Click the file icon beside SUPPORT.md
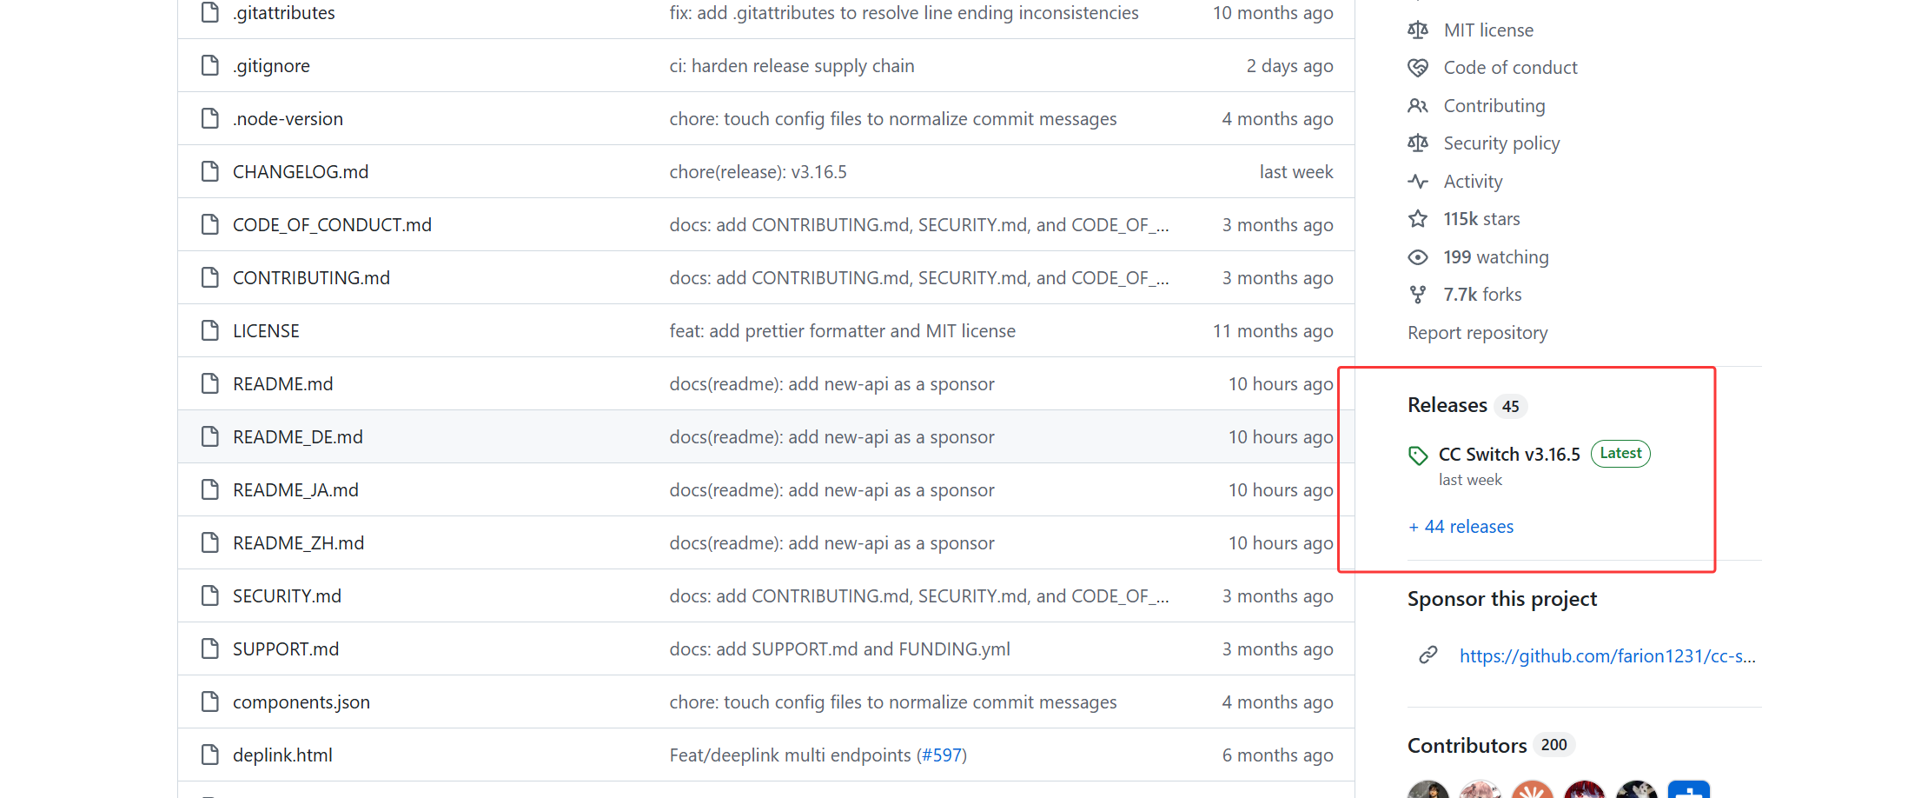The width and height of the screenshot is (1921, 798). pyautogui.click(x=209, y=648)
